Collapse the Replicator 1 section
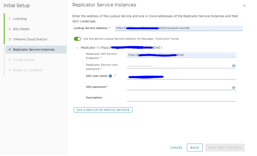This screenshot has height=156, width=257. point(77,48)
